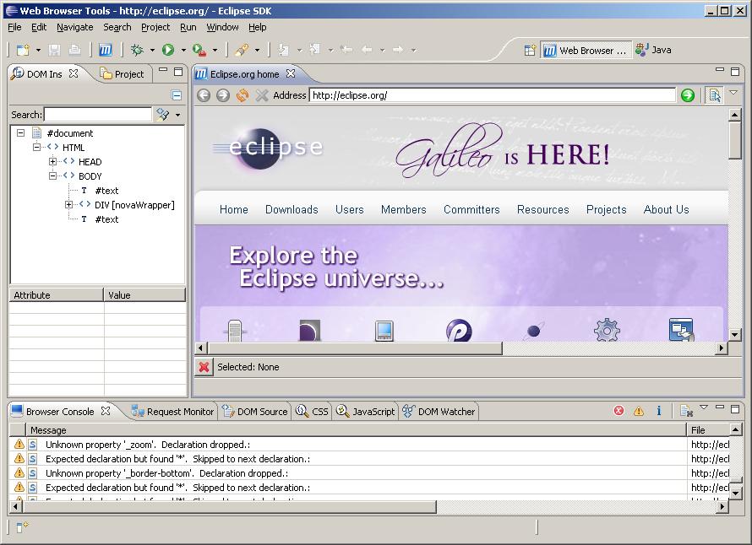Open the browser view menu triangle
Screen dimensions: 752x545
(x=733, y=93)
